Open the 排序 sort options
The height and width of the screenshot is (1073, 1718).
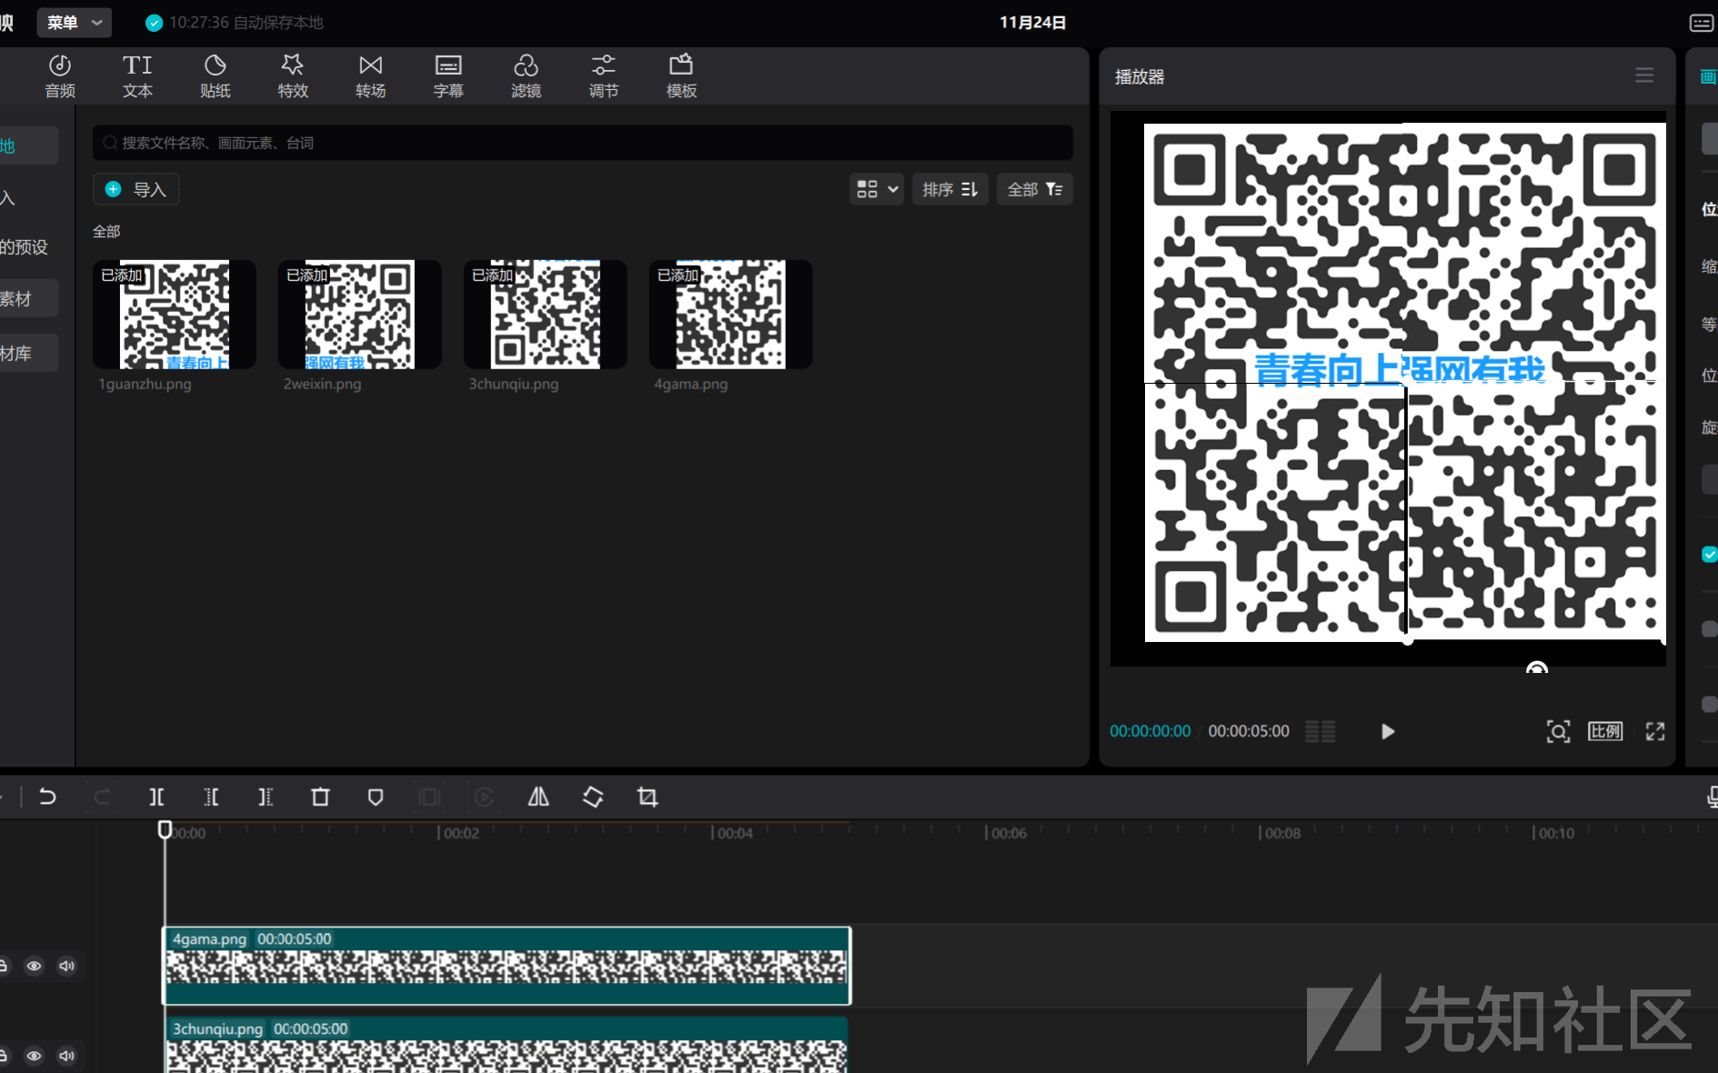pos(949,189)
